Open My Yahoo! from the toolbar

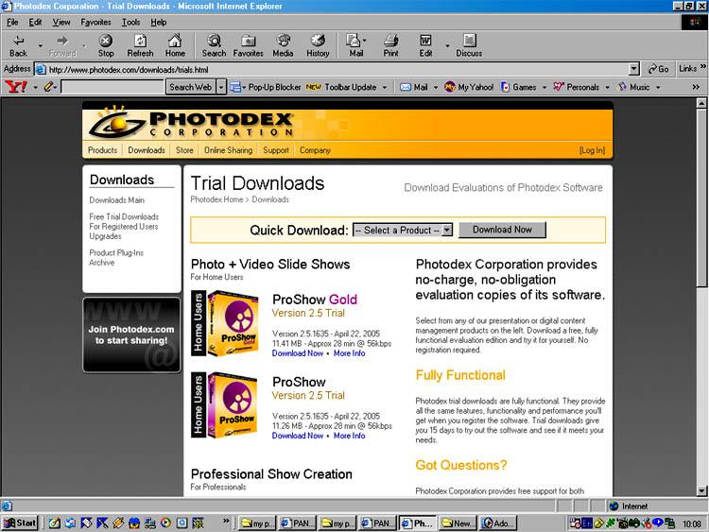[x=469, y=87]
